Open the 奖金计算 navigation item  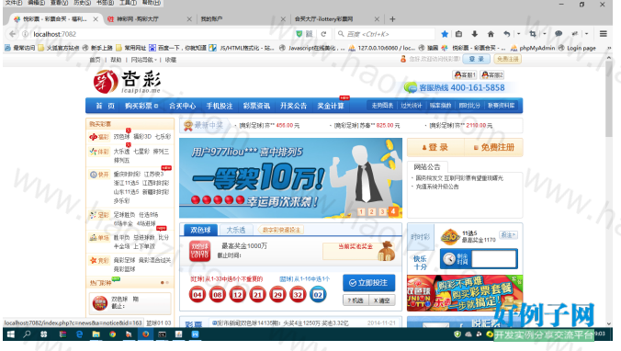pos(331,106)
